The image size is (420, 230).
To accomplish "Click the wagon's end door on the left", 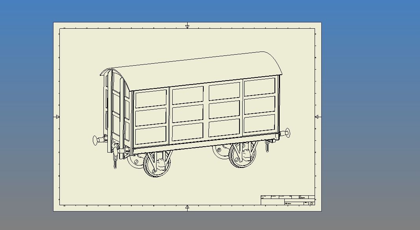I will pos(116,110).
